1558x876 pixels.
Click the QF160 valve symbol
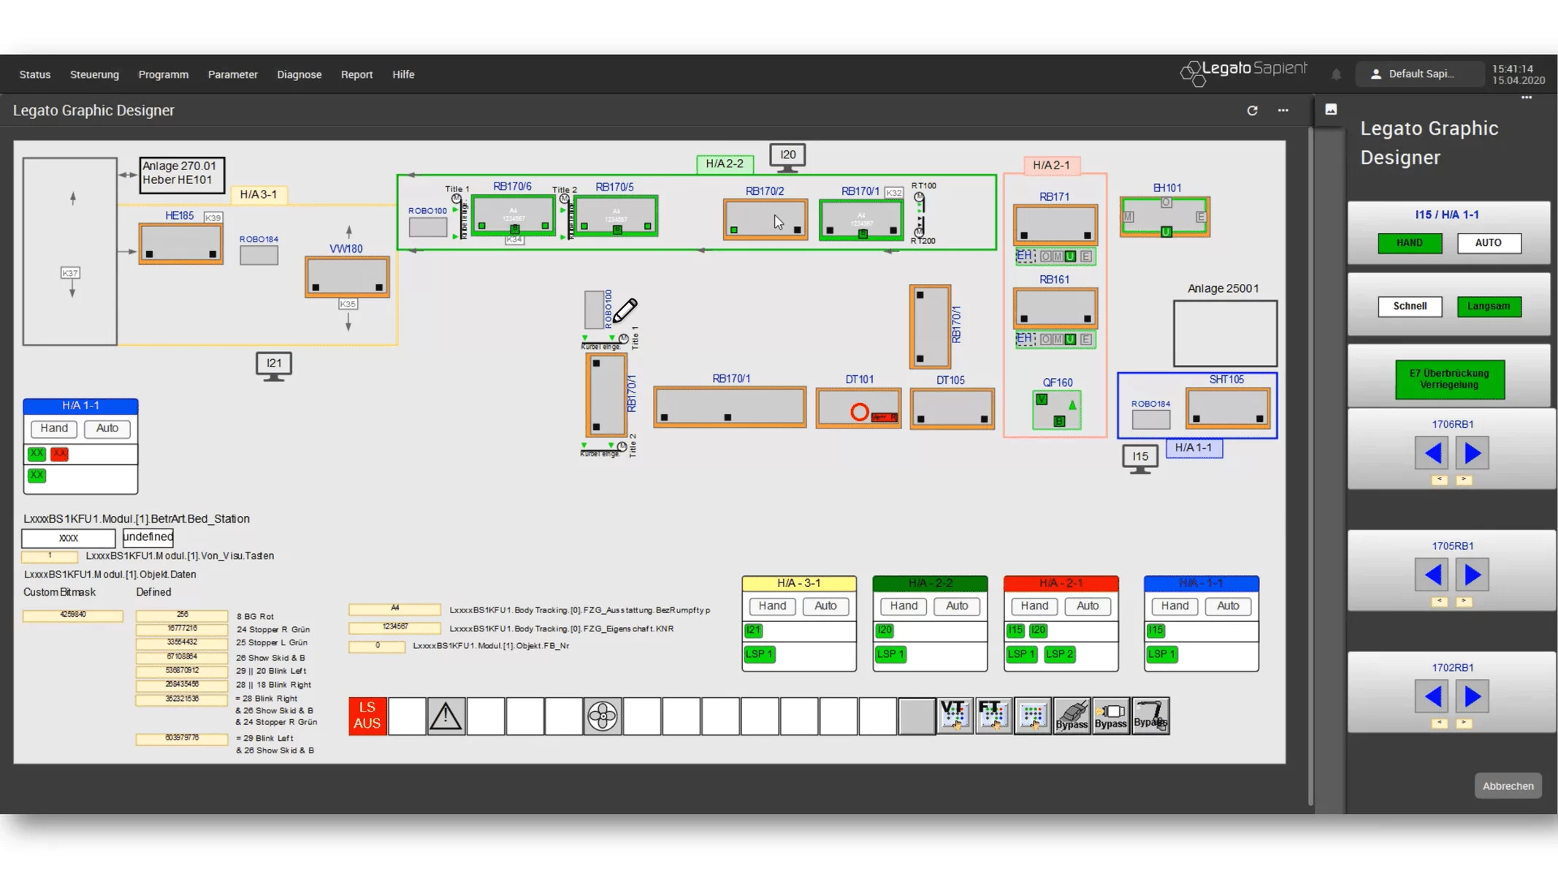click(x=1057, y=410)
